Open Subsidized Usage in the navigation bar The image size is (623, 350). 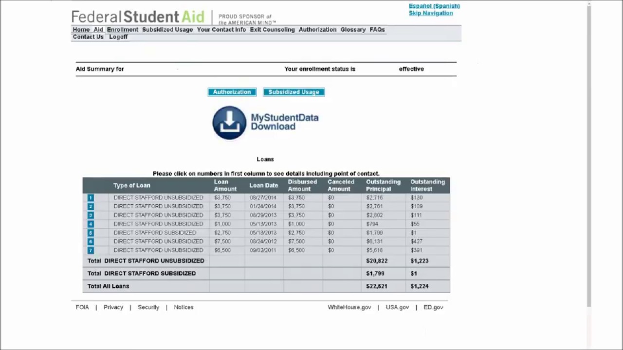tap(167, 30)
